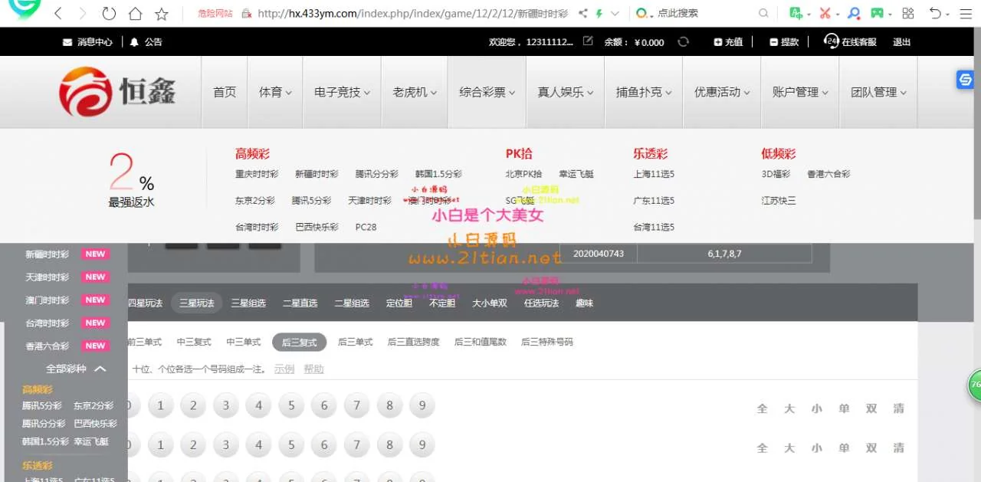Screen dimensions: 981x482
Task: Open the 账户管理 dropdown
Action: pos(799,92)
